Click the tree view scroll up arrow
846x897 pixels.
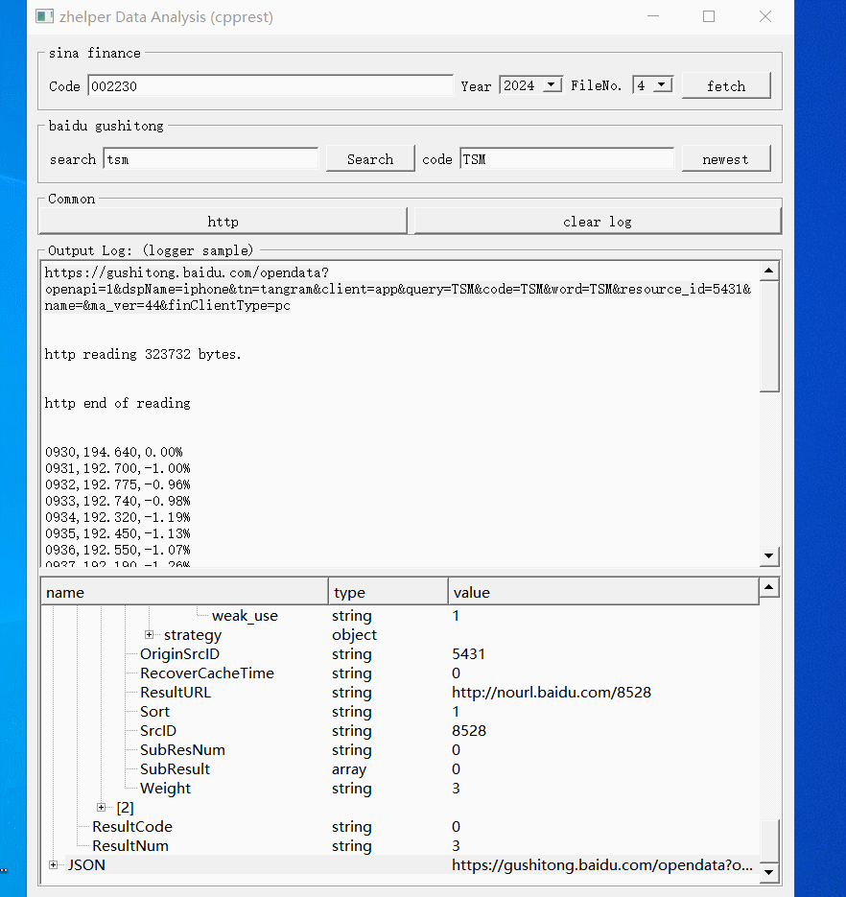(769, 587)
